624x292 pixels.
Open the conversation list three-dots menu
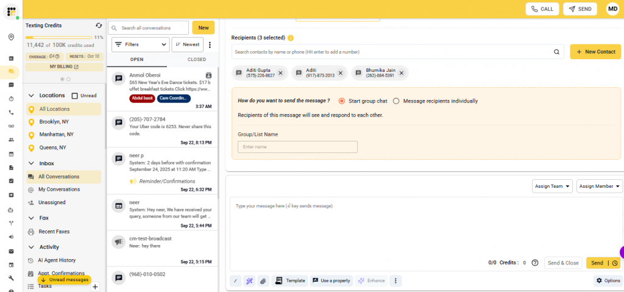click(210, 45)
